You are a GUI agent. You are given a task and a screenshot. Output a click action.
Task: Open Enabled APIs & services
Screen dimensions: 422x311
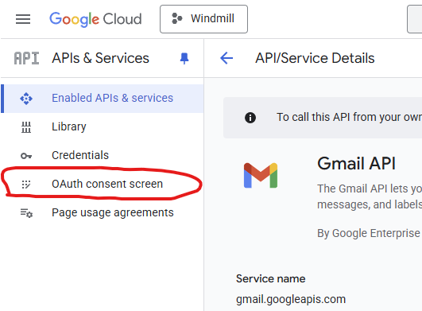103,99
